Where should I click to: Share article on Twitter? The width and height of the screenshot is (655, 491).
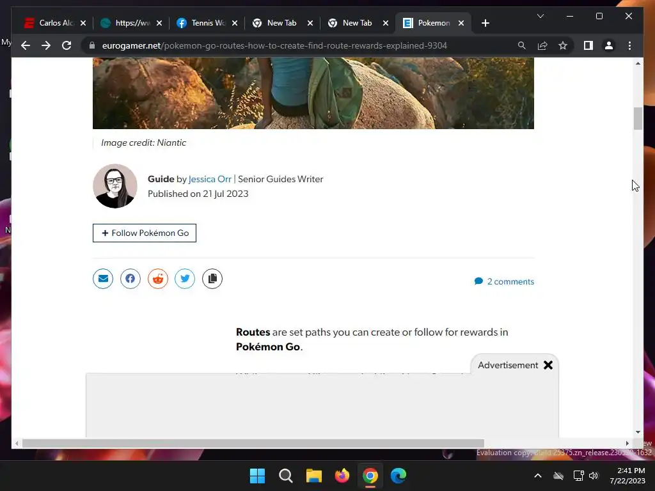[185, 279]
